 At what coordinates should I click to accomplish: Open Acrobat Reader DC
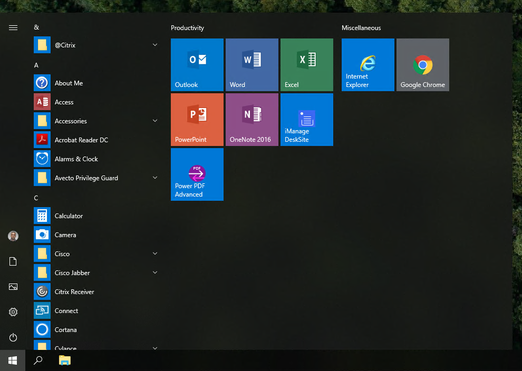[x=96, y=140]
